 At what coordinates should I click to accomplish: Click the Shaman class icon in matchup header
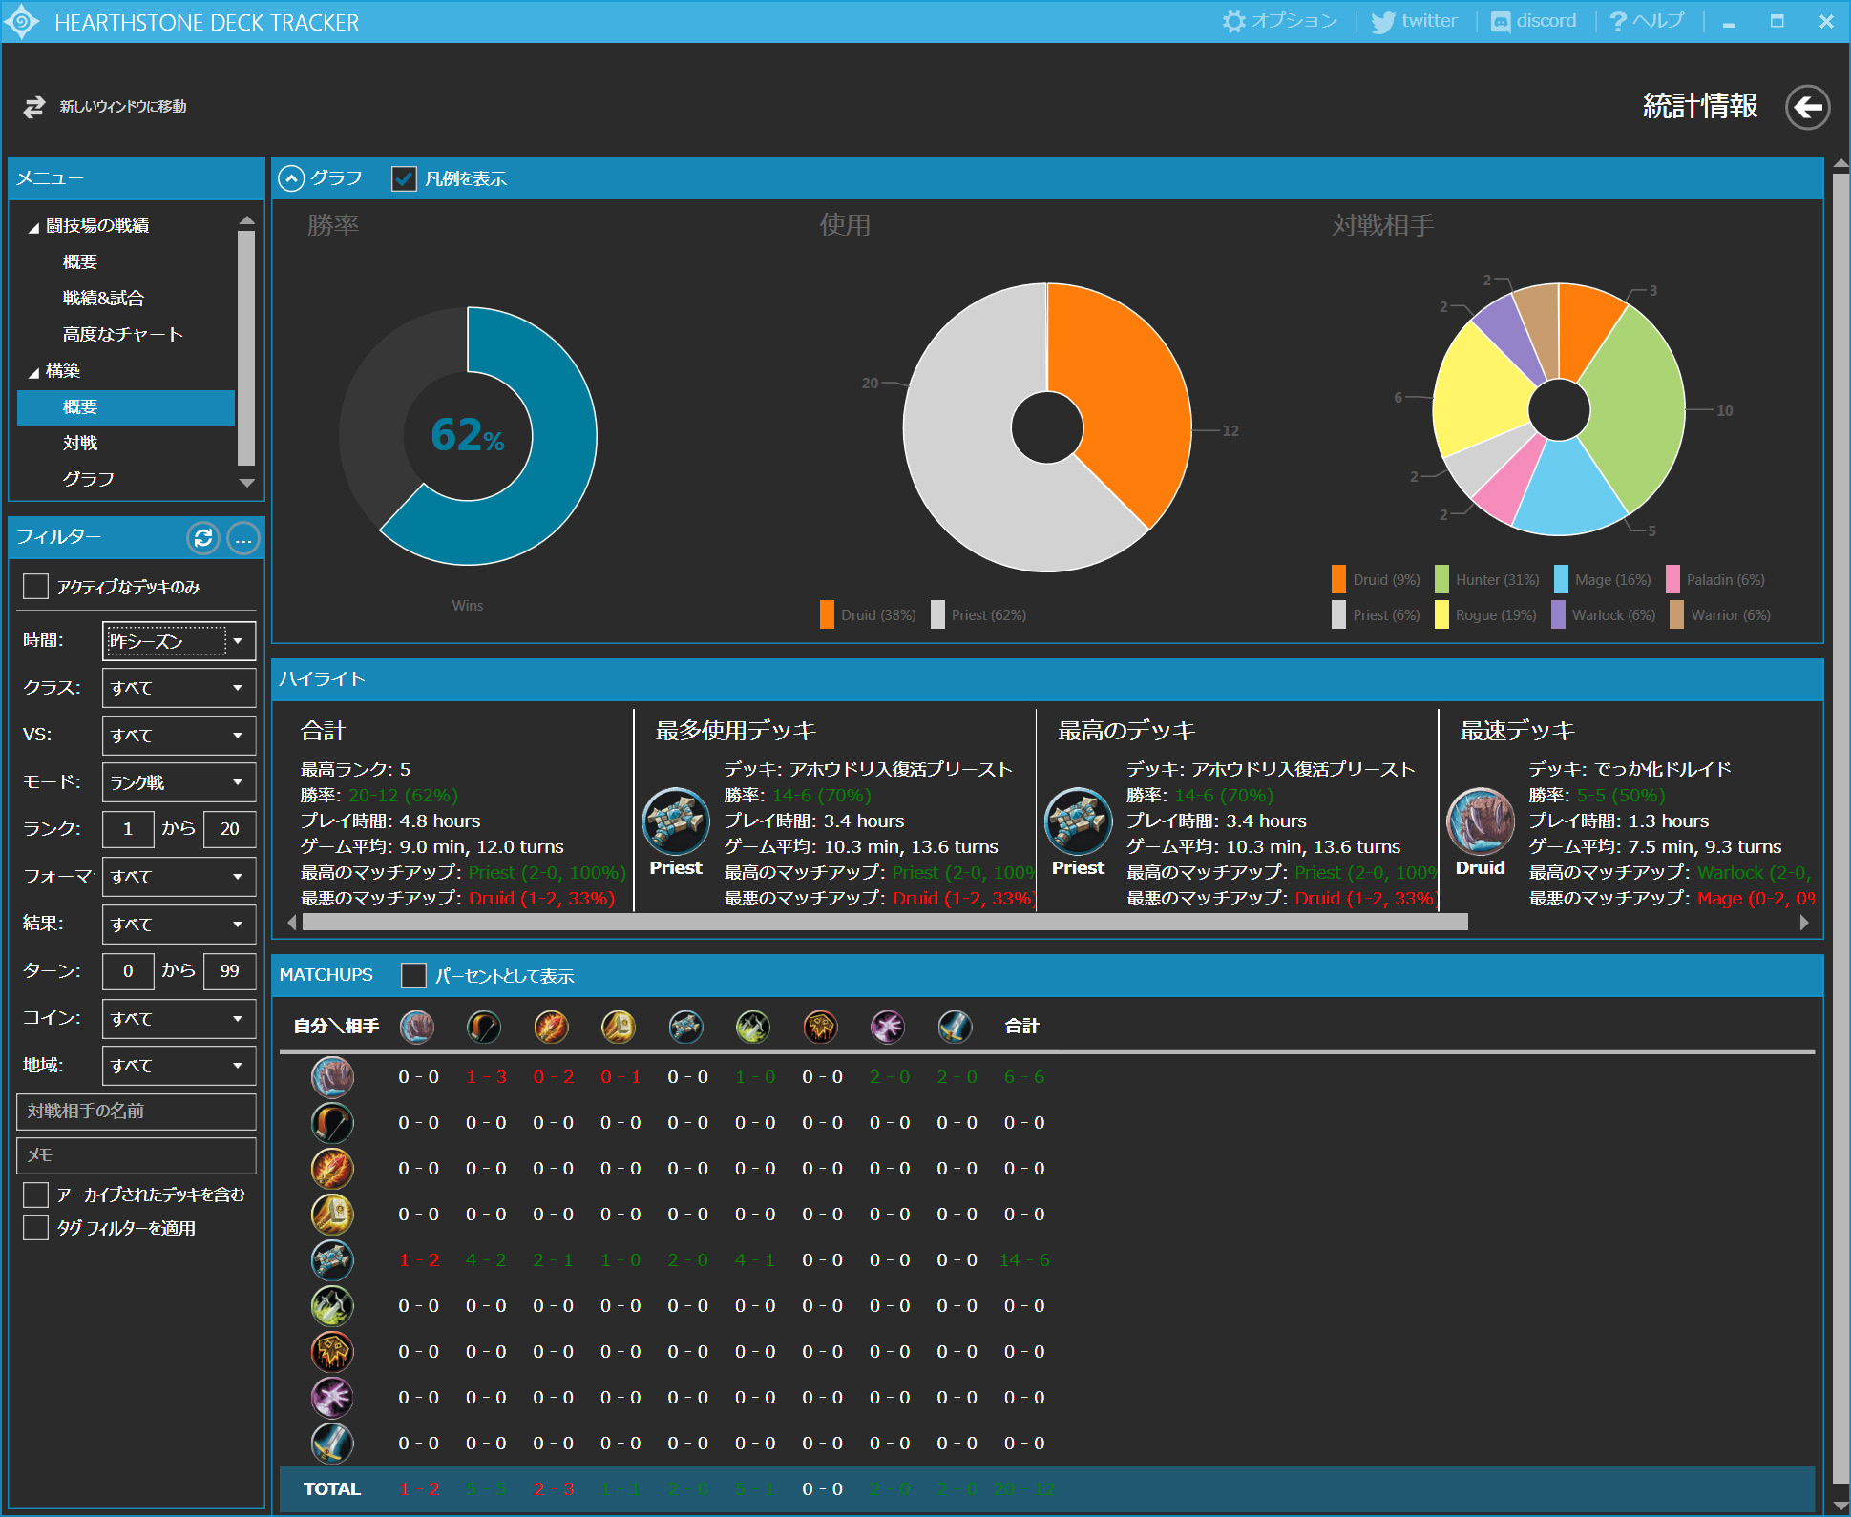pos(820,1027)
